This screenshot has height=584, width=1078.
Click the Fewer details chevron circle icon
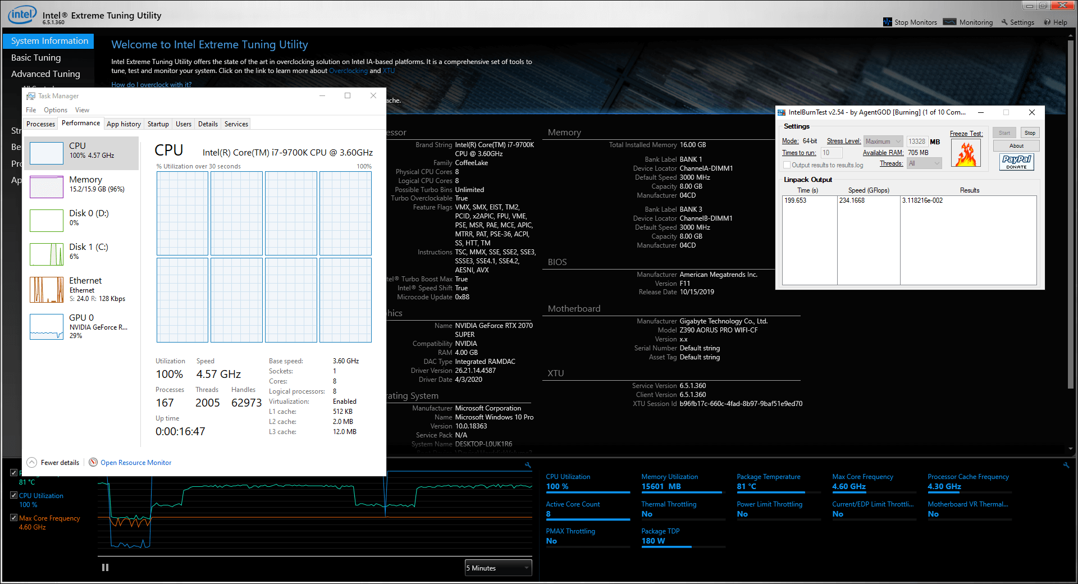[32, 462]
